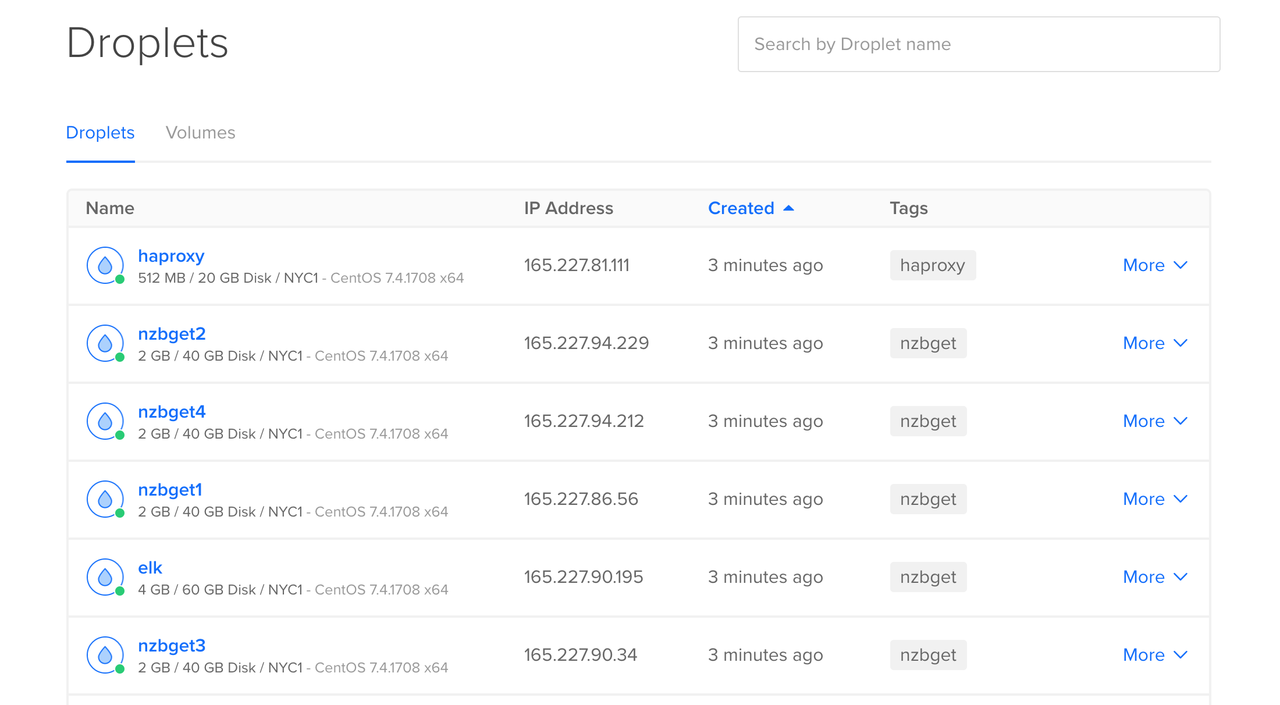The width and height of the screenshot is (1280, 705).
Task: Open More dropdown for nzbget3
Action: tap(1154, 655)
